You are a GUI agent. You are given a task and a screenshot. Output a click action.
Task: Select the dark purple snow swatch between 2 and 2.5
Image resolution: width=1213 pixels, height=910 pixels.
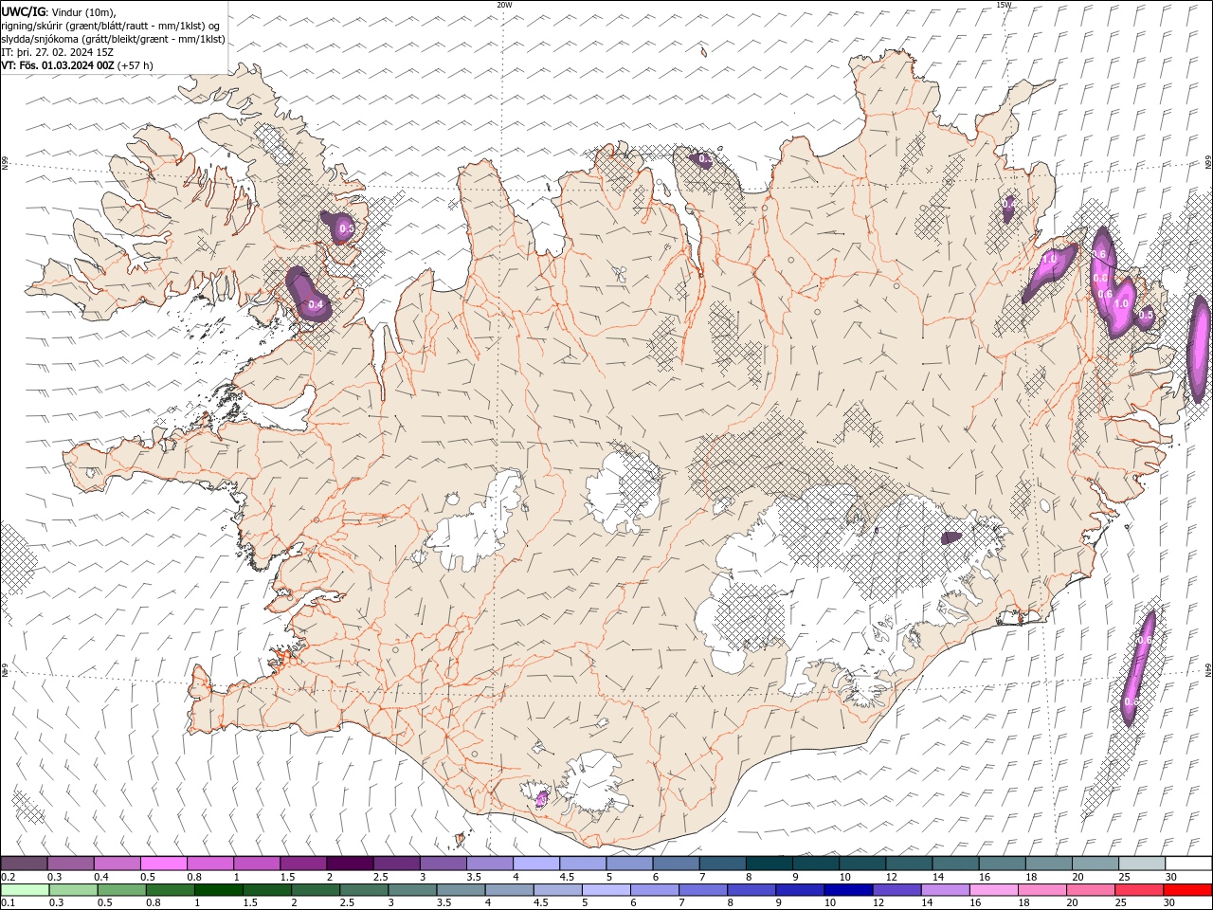click(x=350, y=864)
